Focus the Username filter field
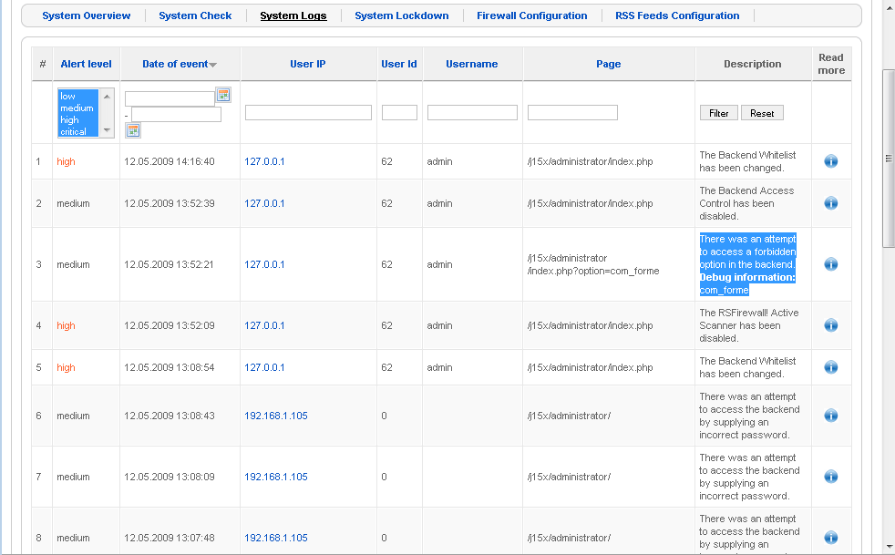 [x=473, y=112]
